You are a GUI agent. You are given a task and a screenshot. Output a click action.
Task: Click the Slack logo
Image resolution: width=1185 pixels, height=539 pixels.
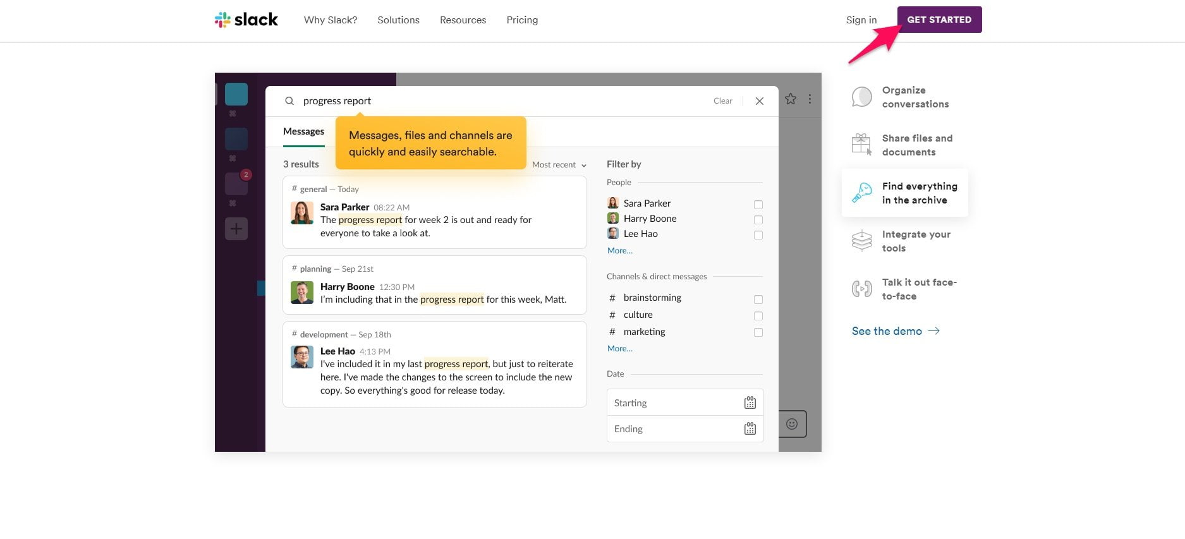(x=246, y=20)
